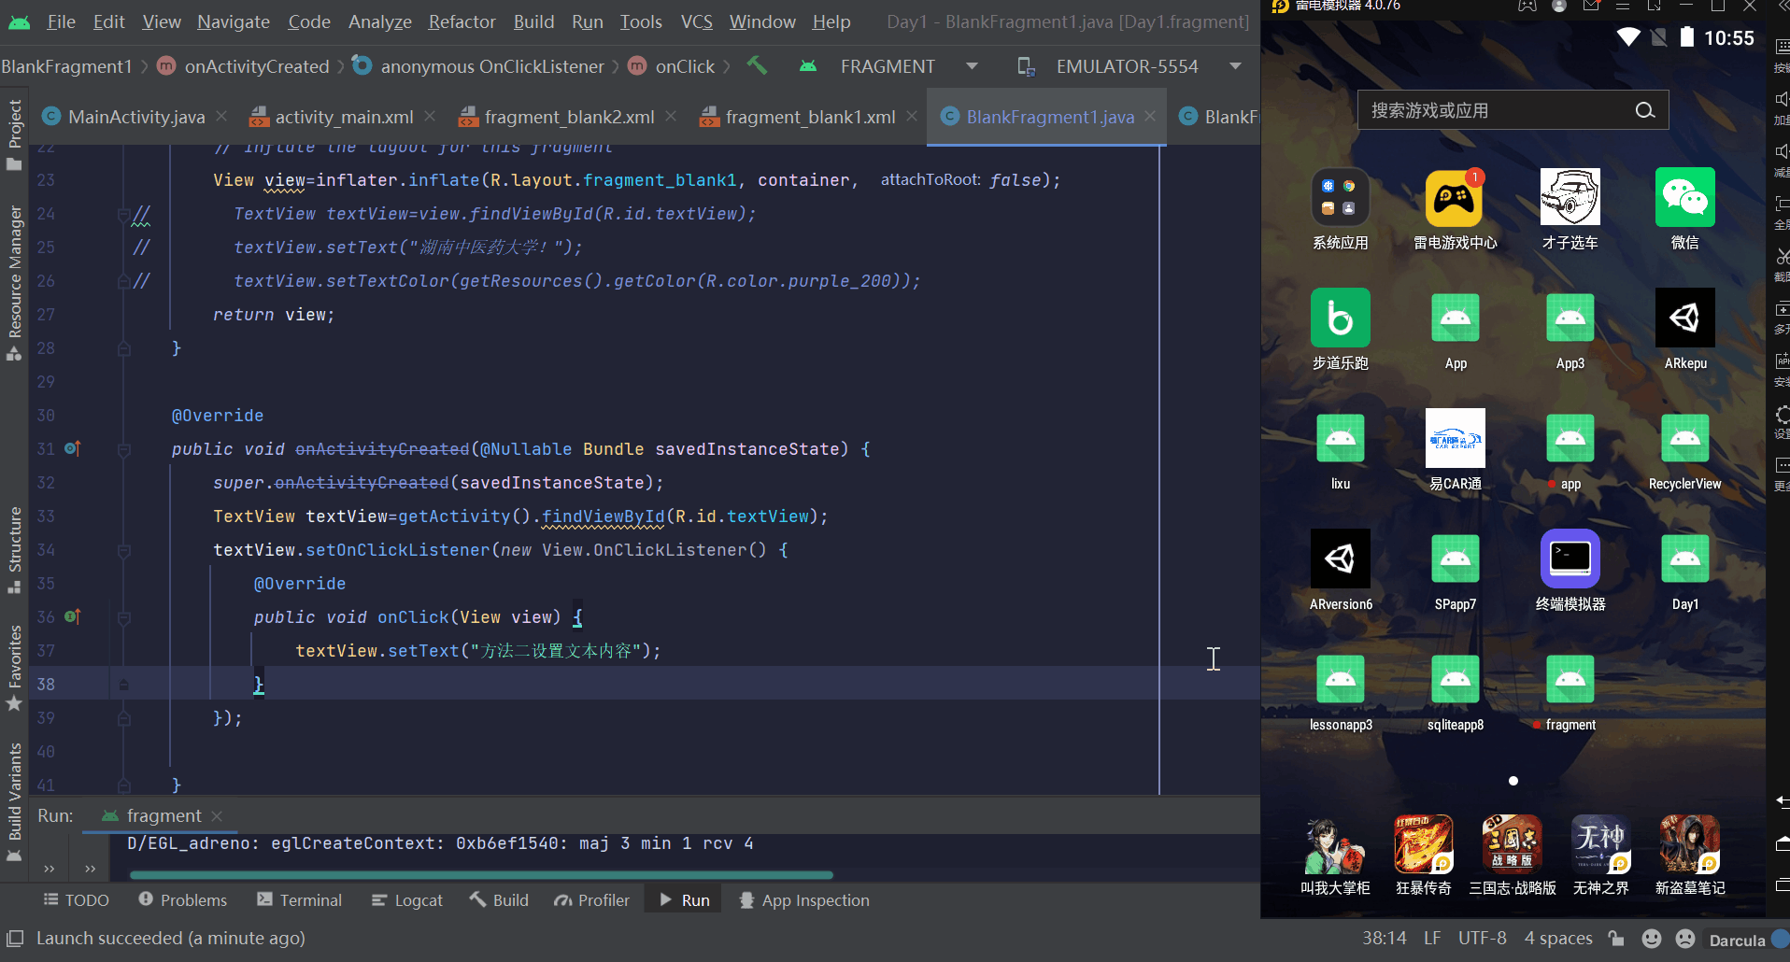
Task: Open the 无神之界 game icon
Action: 1600,844
